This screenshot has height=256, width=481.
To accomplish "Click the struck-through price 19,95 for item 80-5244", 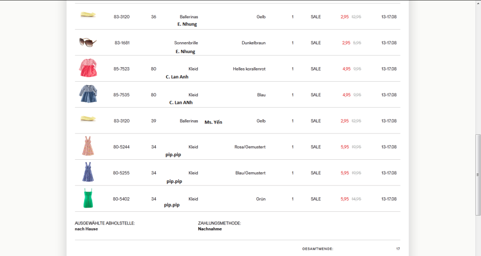I will tap(356, 147).
